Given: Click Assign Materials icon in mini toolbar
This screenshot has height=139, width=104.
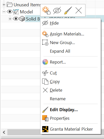Looking at the screenshot, I should 46,10.
